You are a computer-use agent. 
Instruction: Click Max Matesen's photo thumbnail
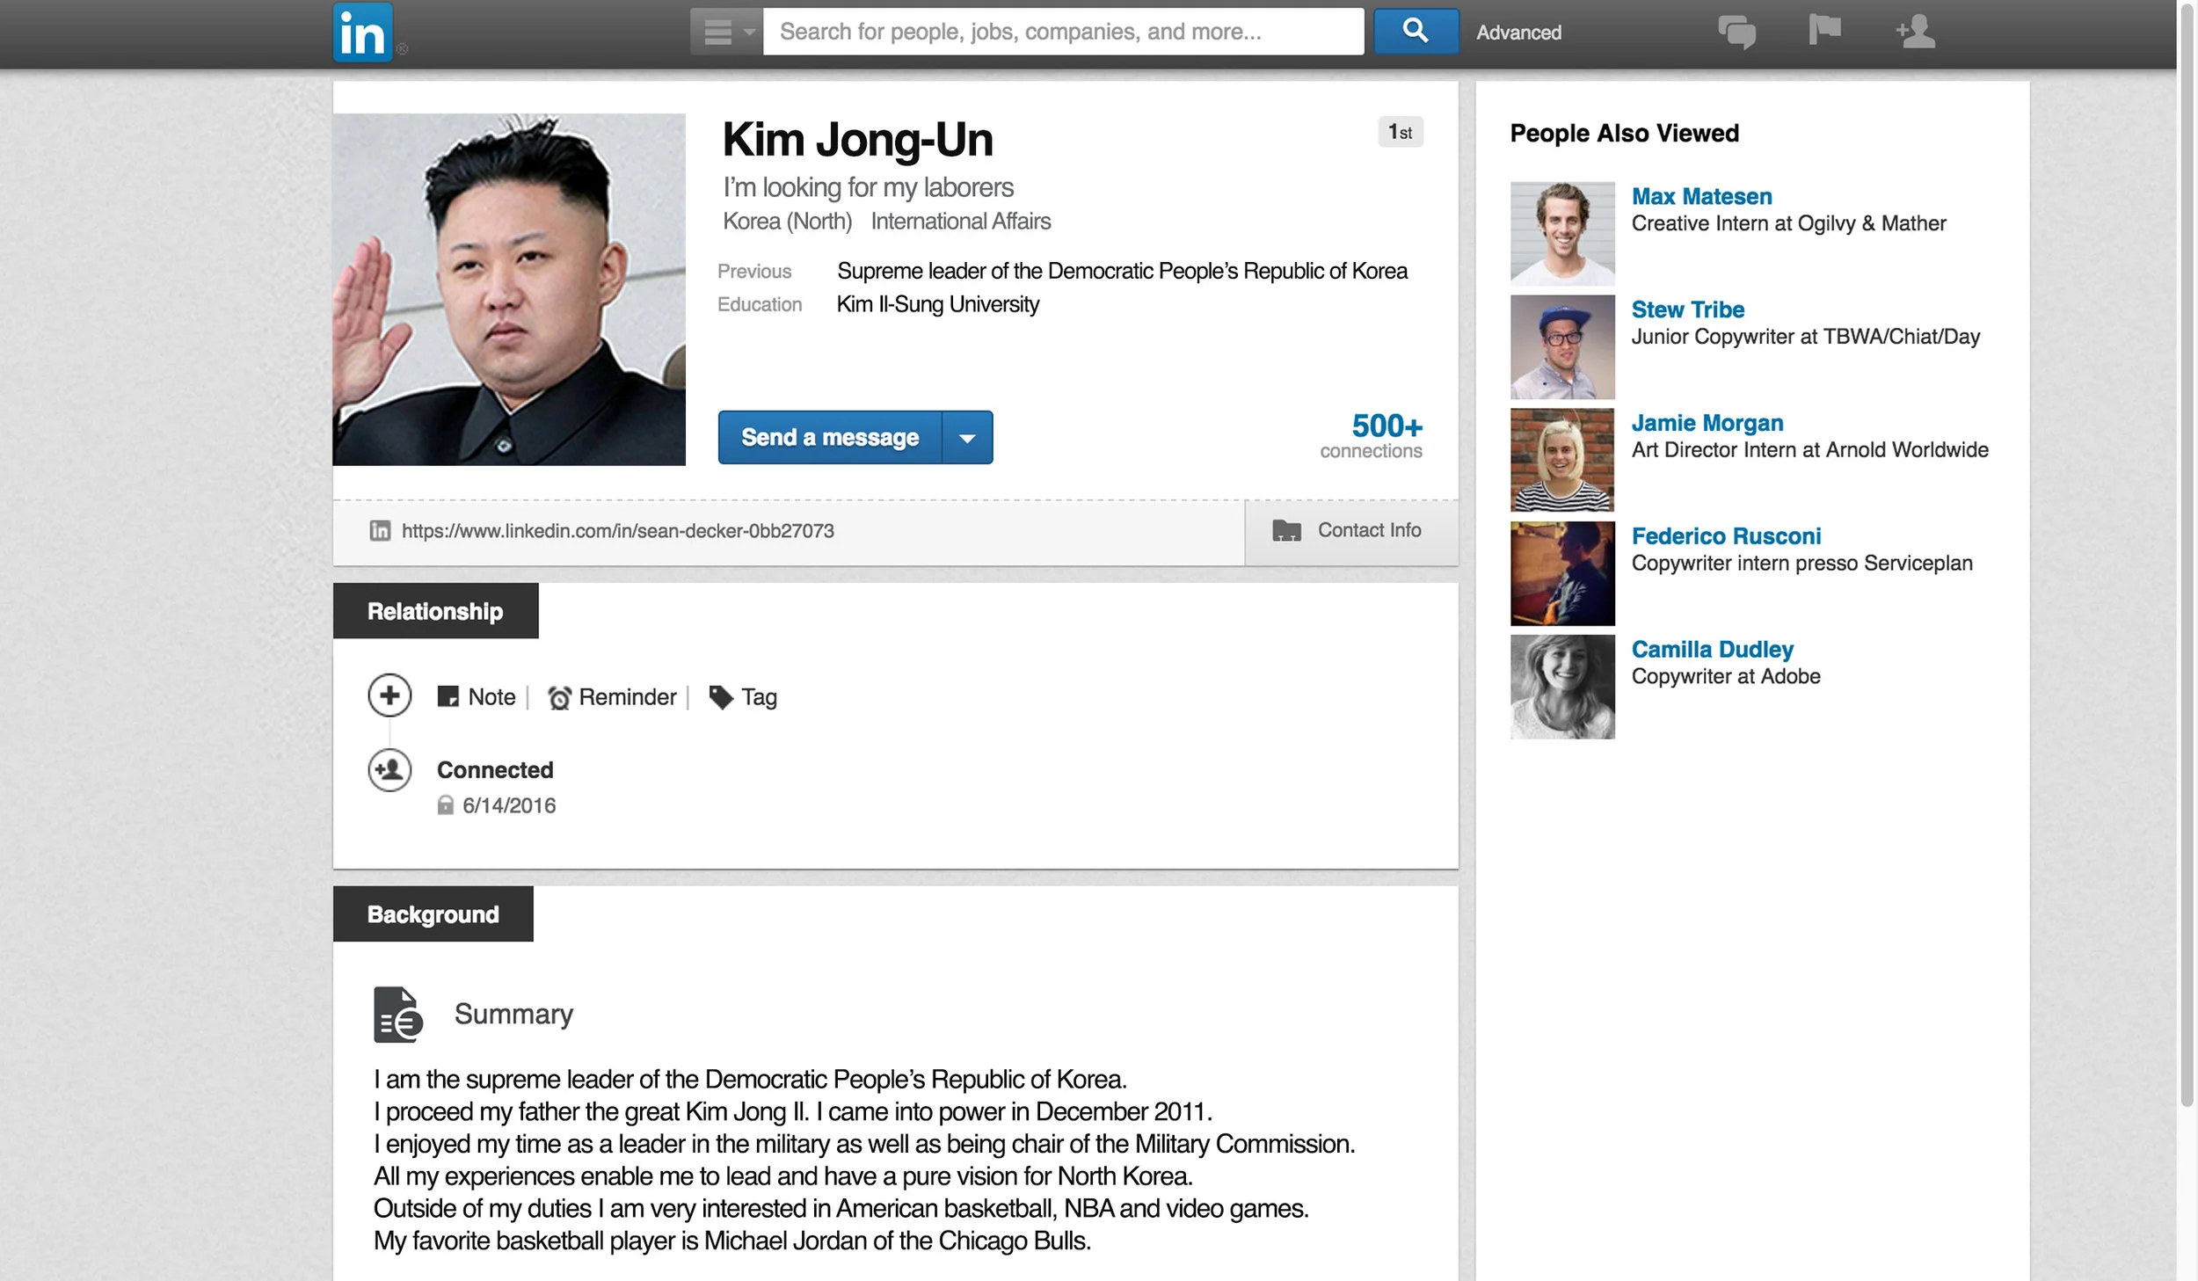click(1562, 234)
